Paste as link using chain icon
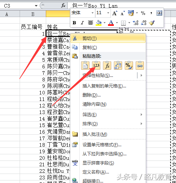 pyautogui.click(x=140, y=65)
